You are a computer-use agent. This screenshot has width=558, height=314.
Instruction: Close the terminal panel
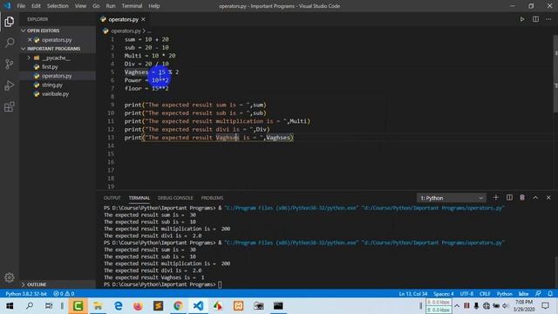coord(548,198)
